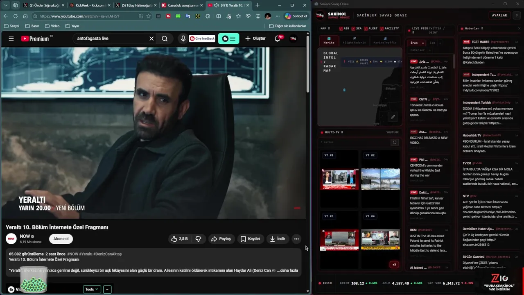Open the Tools dropdown at the page bottom

tap(92, 289)
